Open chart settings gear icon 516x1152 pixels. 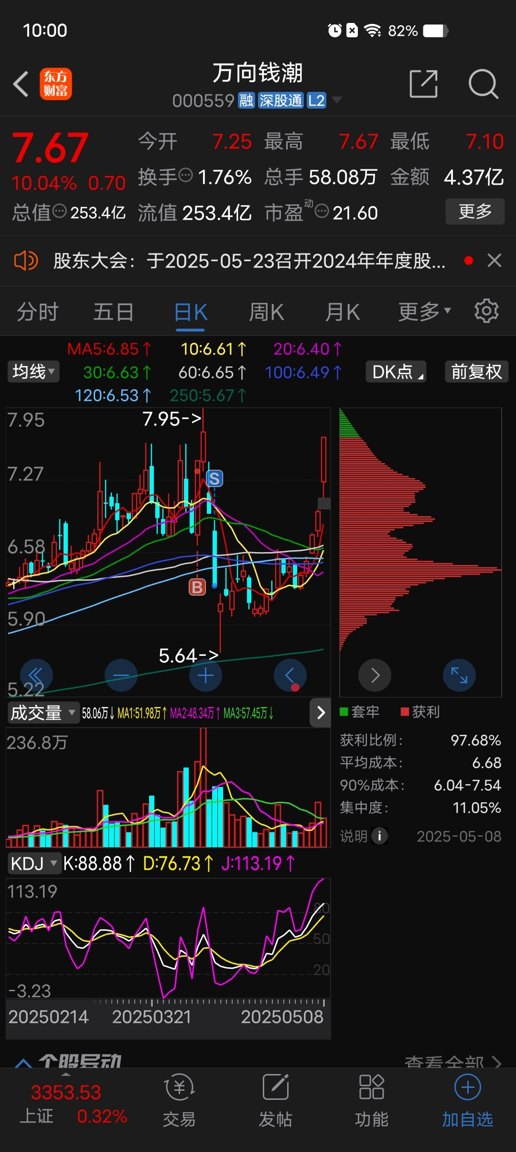(486, 311)
